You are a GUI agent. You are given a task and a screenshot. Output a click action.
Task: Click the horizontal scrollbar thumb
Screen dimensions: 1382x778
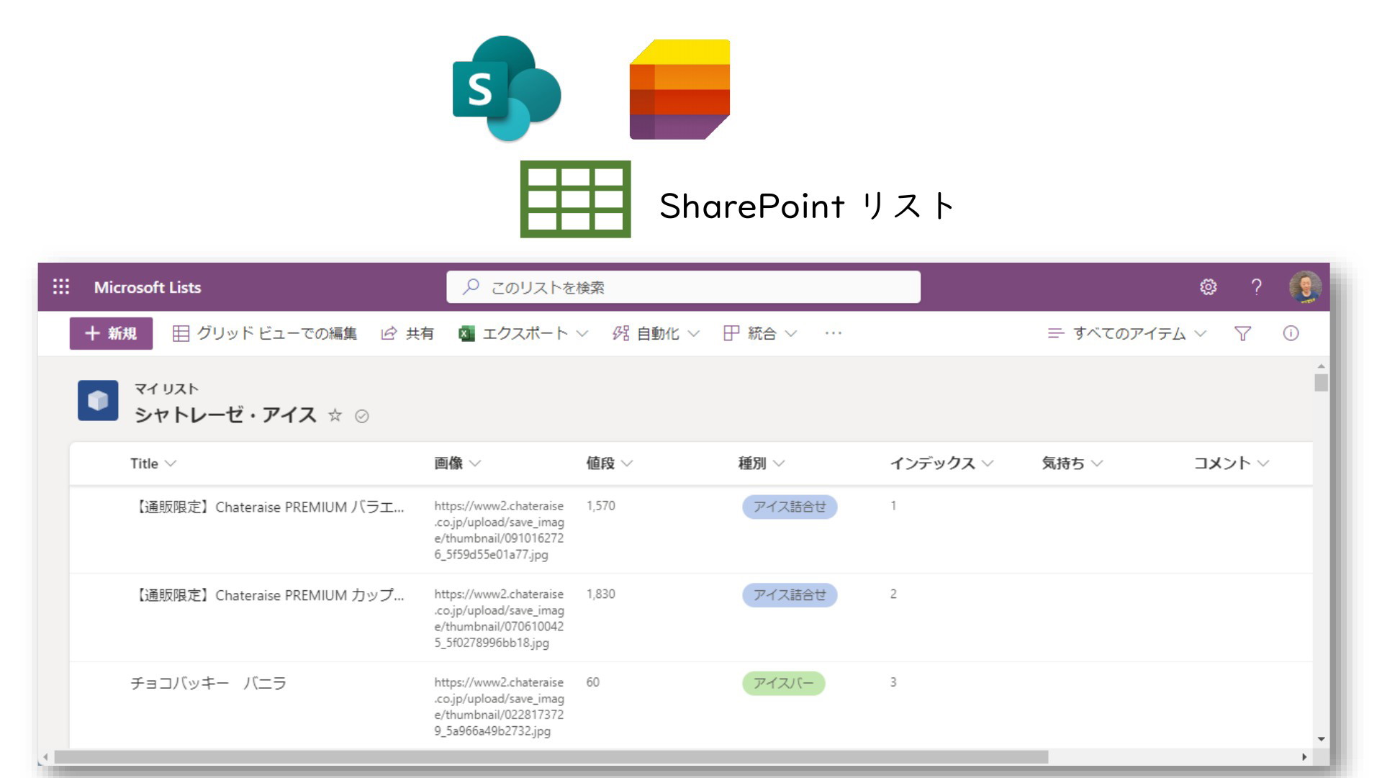[551, 757]
